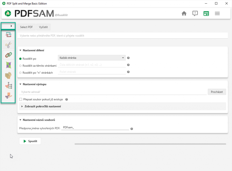Click the PDFsam logo icon
Image resolution: width=232 pixels, height=171 pixels.
[x=8, y=14]
